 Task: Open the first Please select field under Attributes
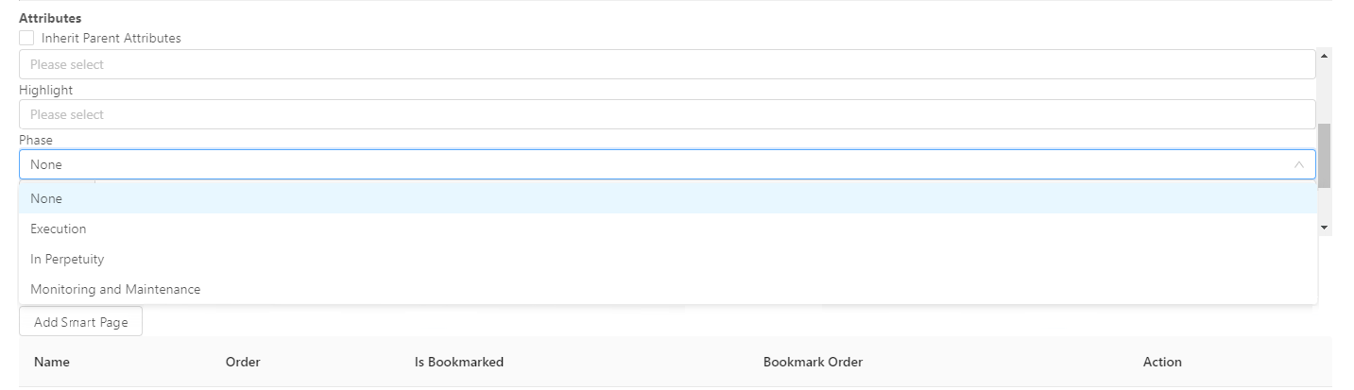click(x=666, y=64)
